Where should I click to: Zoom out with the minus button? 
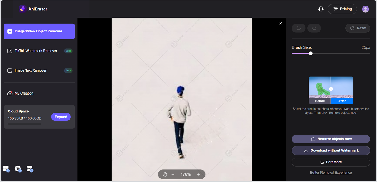173,174
